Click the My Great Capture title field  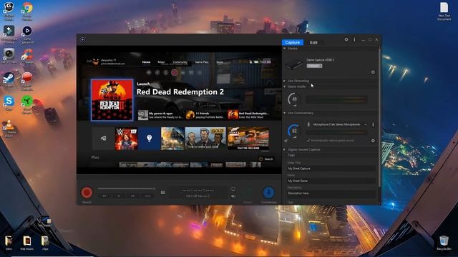(x=331, y=168)
